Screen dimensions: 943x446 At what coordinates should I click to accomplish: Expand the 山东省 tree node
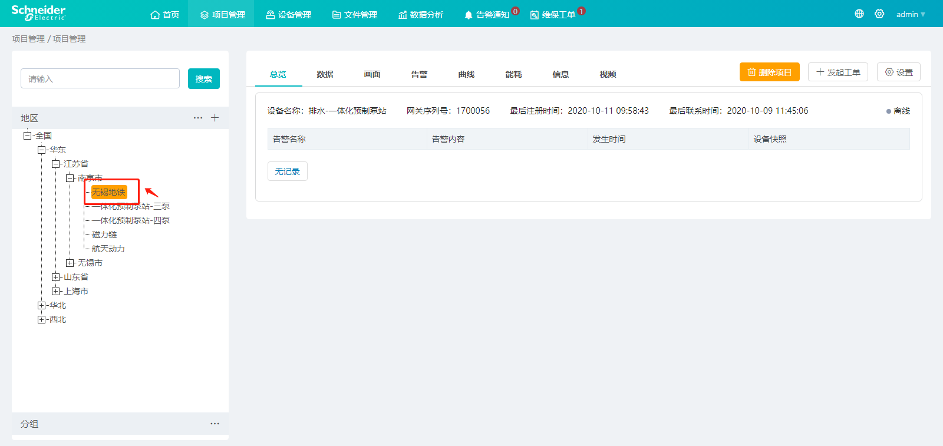pos(55,277)
